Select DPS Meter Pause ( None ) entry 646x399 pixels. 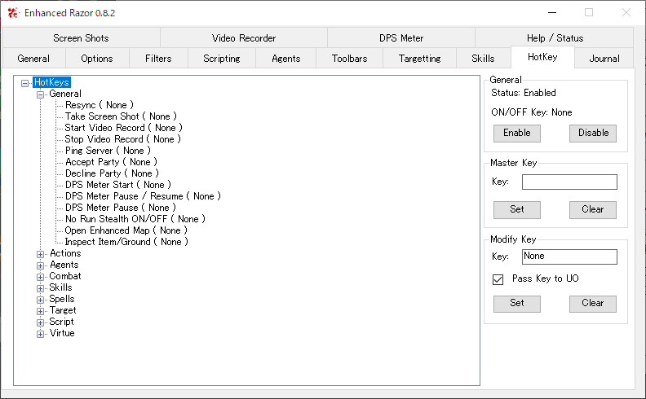120,208
